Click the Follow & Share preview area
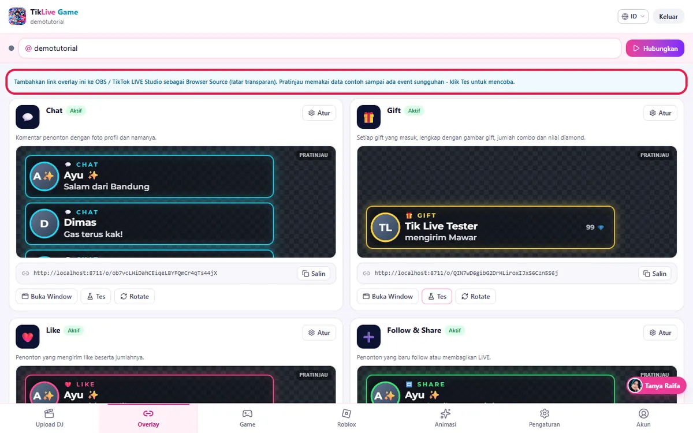 [x=517, y=385]
